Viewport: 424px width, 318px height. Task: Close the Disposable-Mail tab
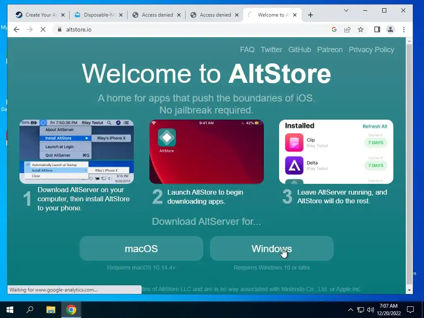point(121,15)
